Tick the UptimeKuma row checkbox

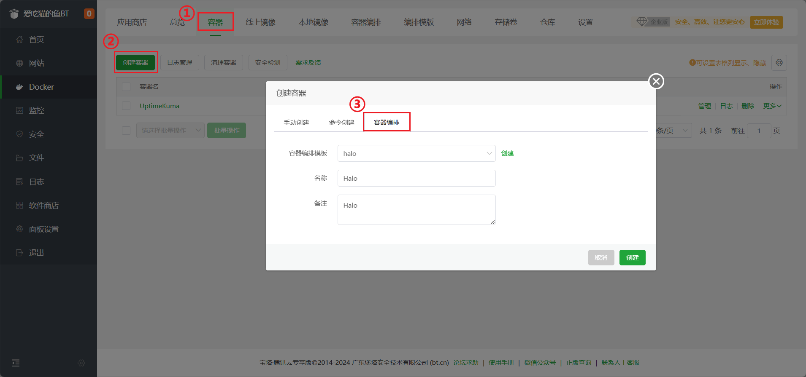pos(126,106)
